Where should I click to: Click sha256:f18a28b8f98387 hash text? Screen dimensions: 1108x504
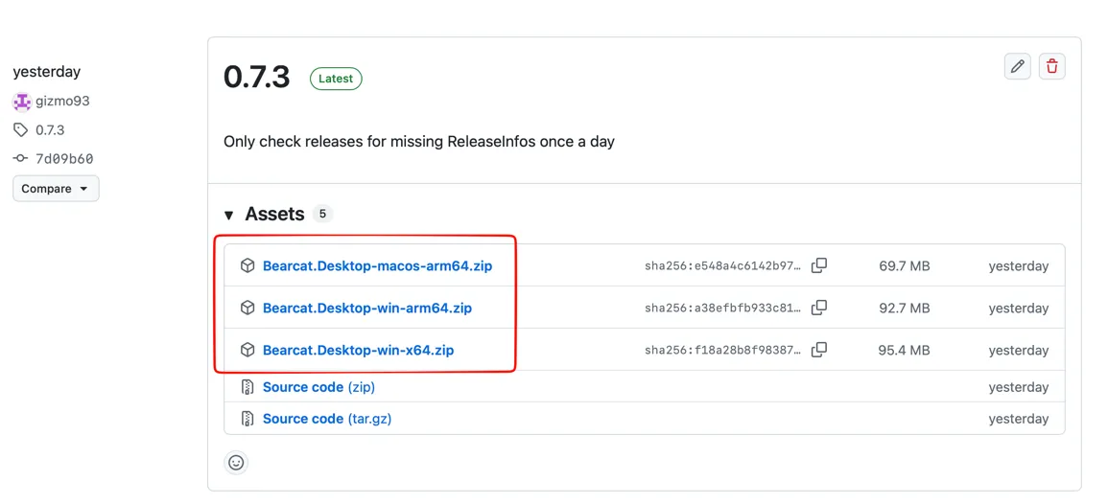point(723,350)
